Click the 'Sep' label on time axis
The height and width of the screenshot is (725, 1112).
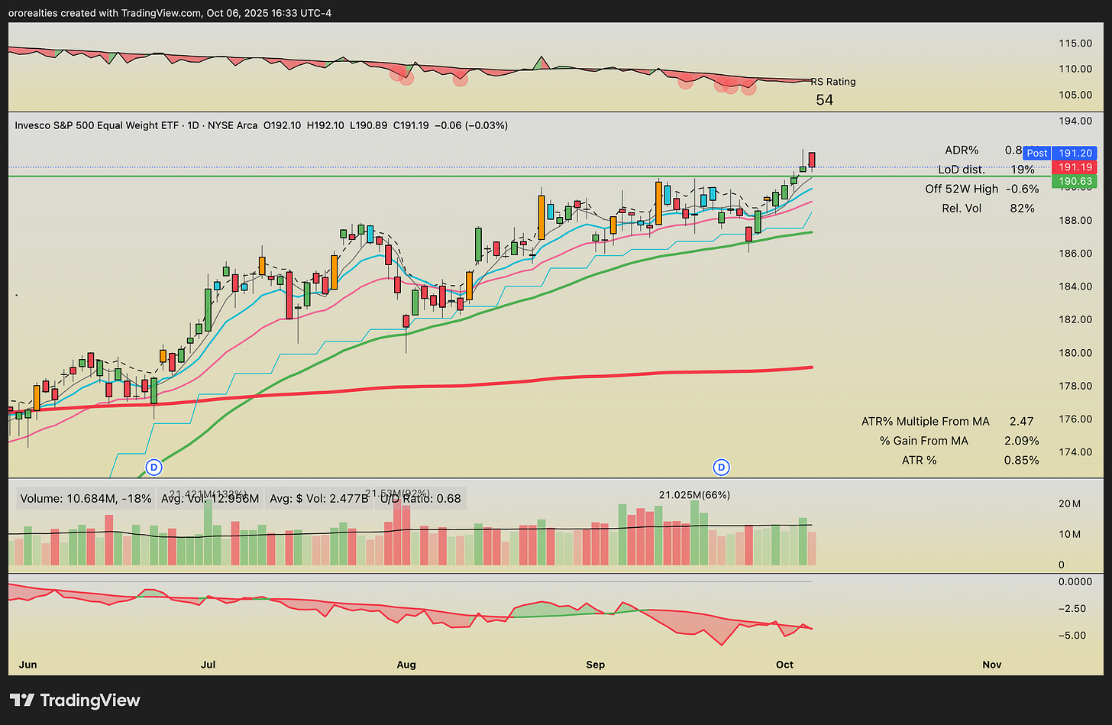point(596,665)
